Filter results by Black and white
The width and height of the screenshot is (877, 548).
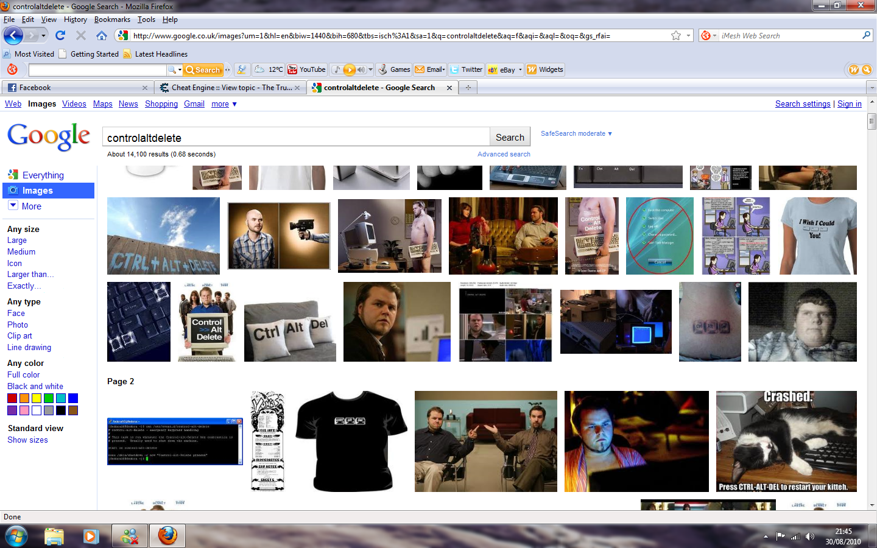click(x=35, y=386)
